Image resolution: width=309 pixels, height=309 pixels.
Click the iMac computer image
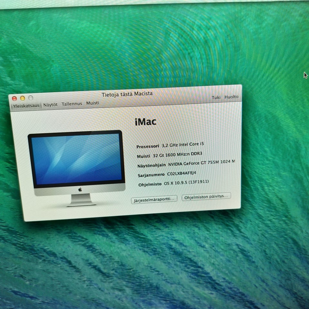(77, 168)
